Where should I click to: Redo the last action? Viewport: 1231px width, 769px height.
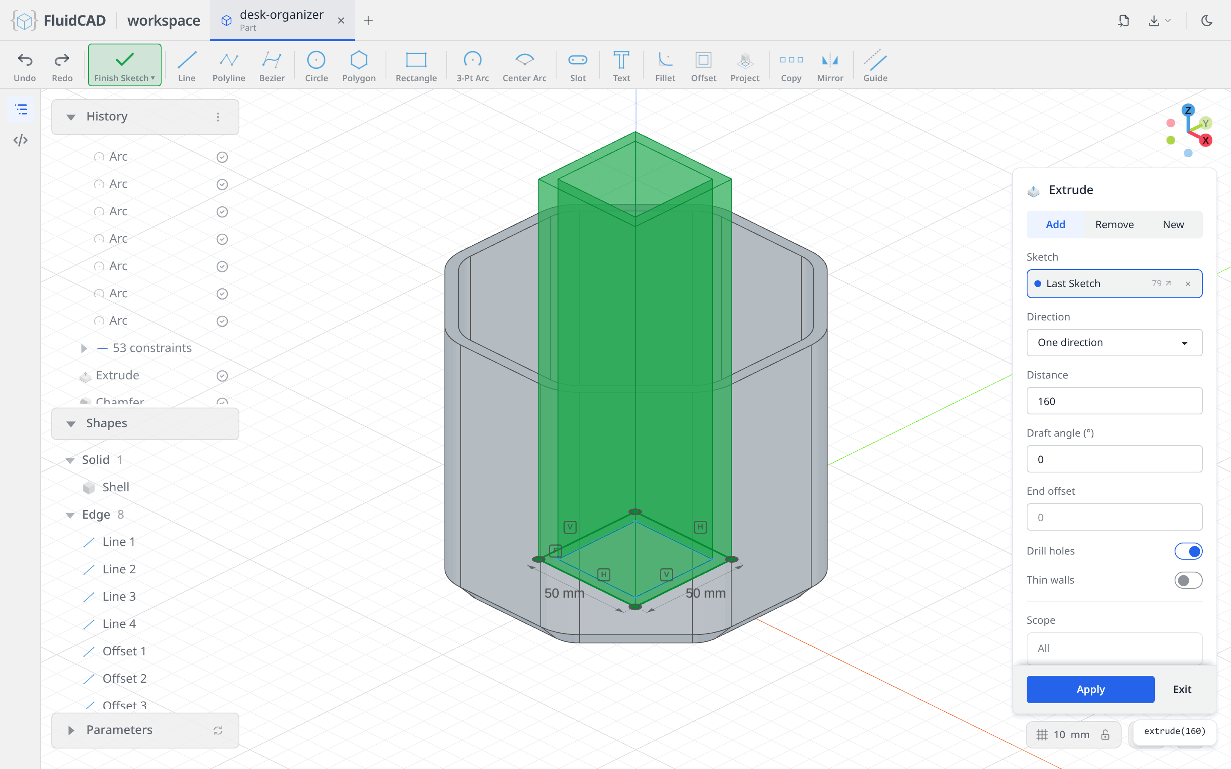62,66
